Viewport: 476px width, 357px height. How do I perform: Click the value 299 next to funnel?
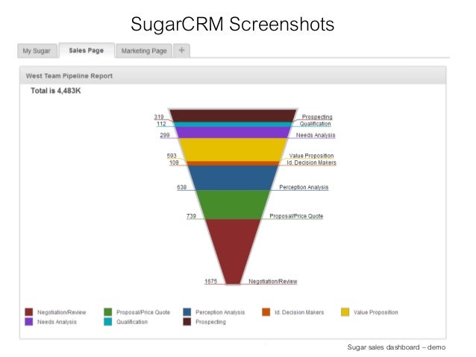[165, 135]
